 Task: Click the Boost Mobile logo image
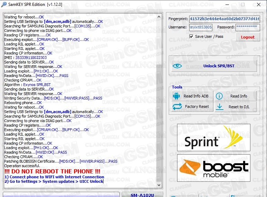pyautogui.click(x=214, y=168)
